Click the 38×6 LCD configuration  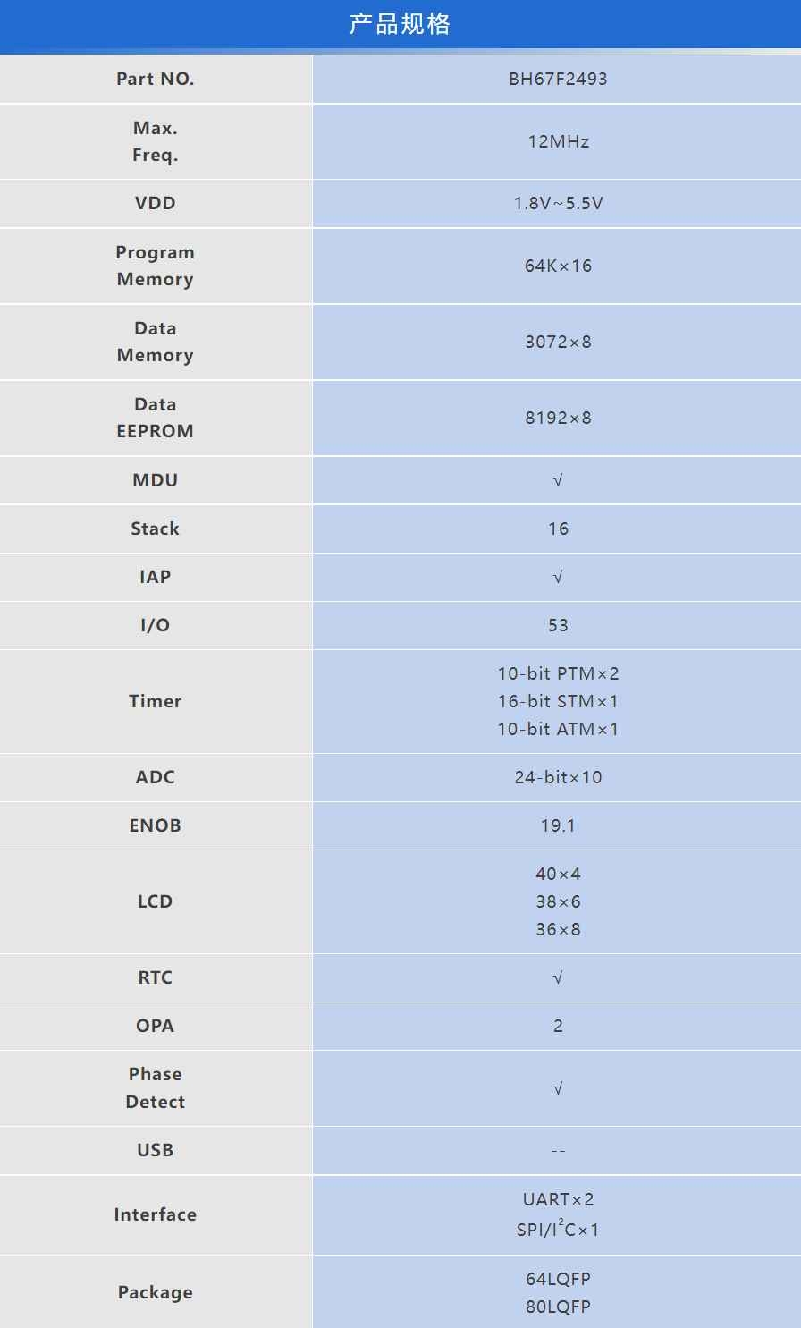click(558, 901)
